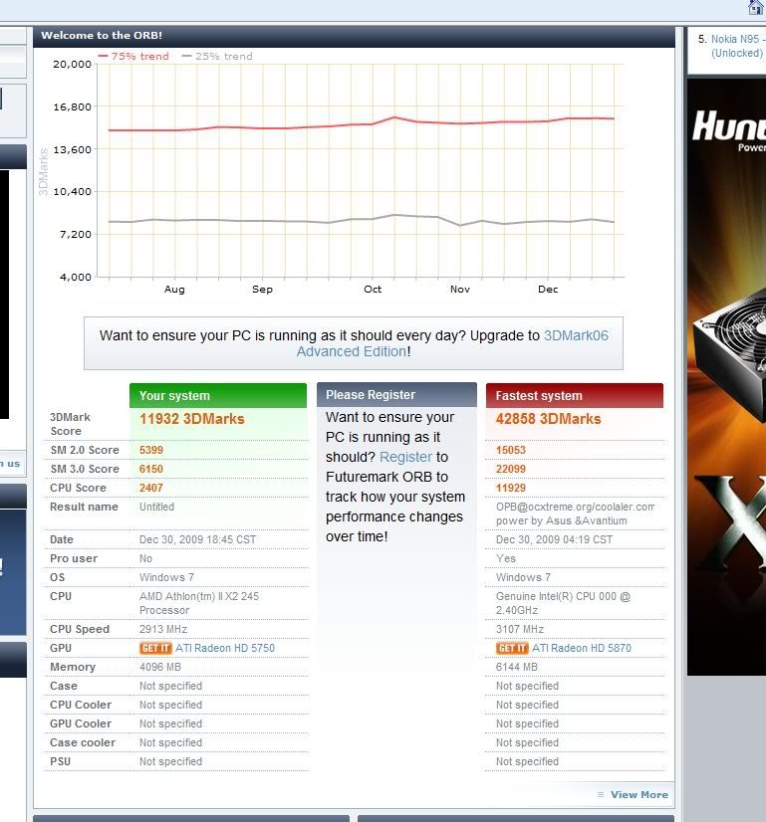Select the Fastest system column header
The width and height of the screenshot is (766, 822).
575,396
